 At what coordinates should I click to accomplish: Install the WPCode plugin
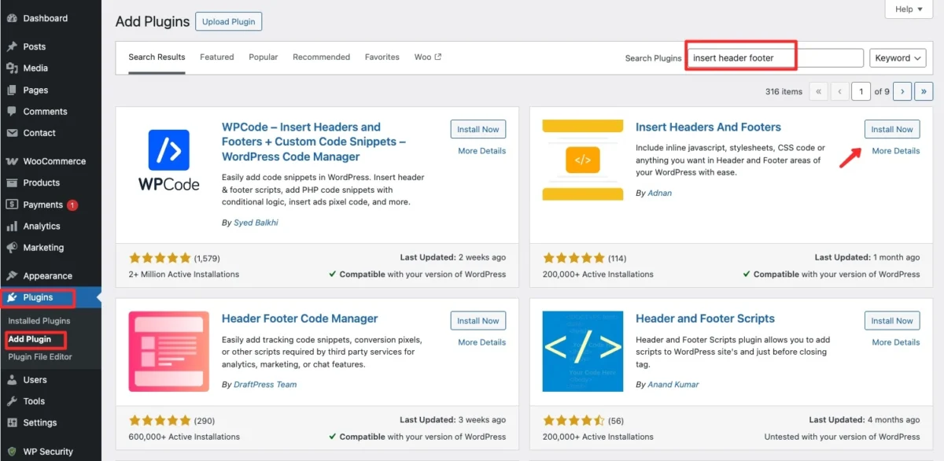tap(478, 129)
